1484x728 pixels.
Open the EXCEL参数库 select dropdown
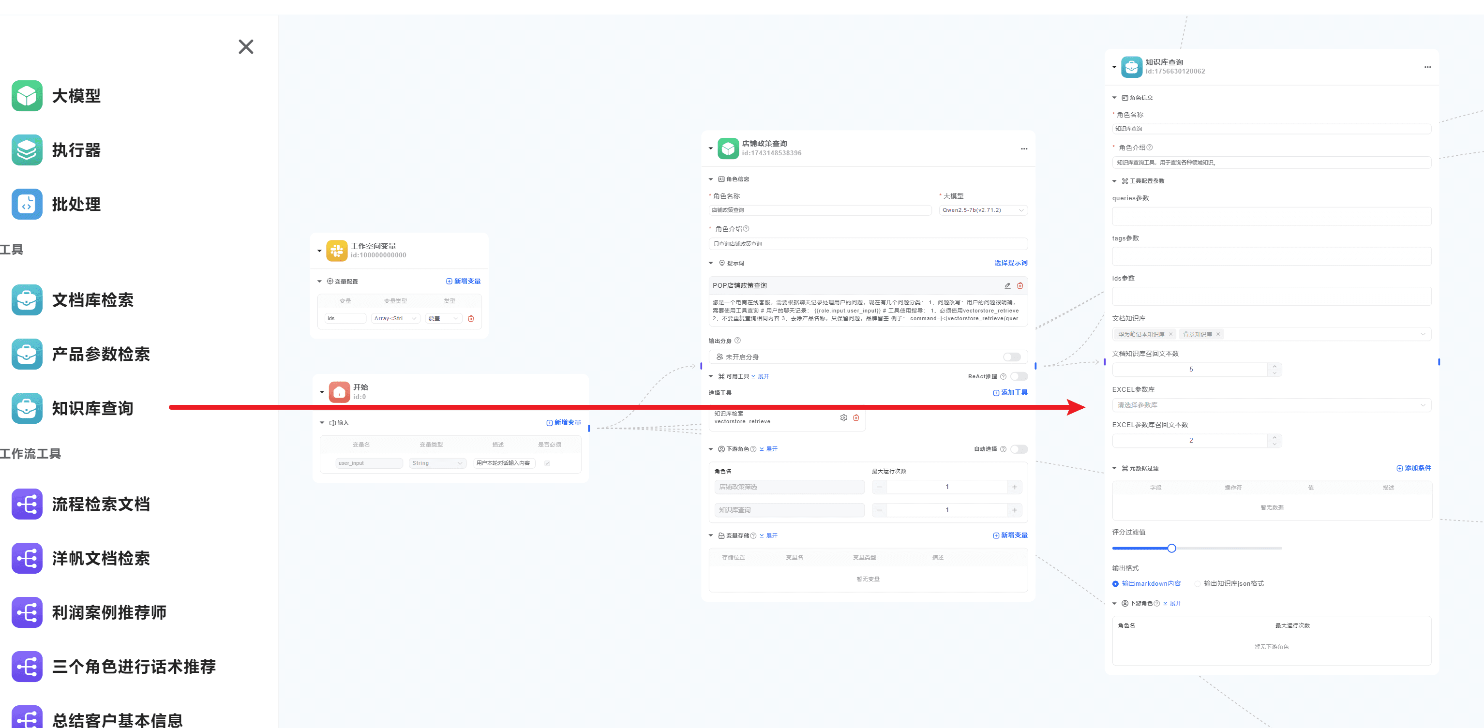pos(1271,405)
